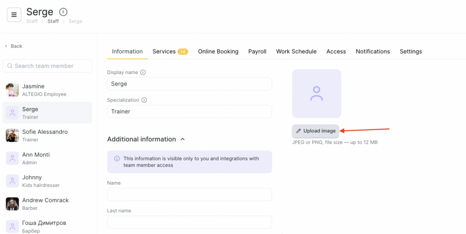Switch to the Services tab

pyautogui.click(x=170, y=52)
